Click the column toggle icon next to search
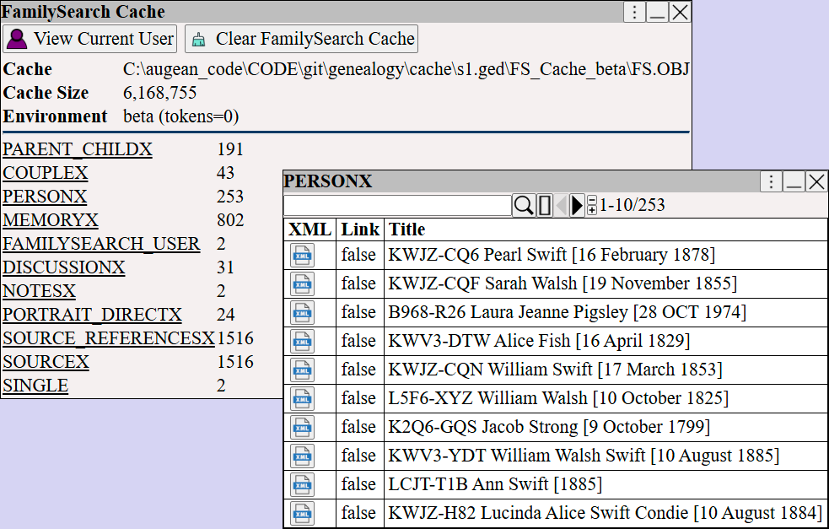Image resolution: width=829 pixels, height=529 pixels. pyautogui.click(x=545, y=205)
